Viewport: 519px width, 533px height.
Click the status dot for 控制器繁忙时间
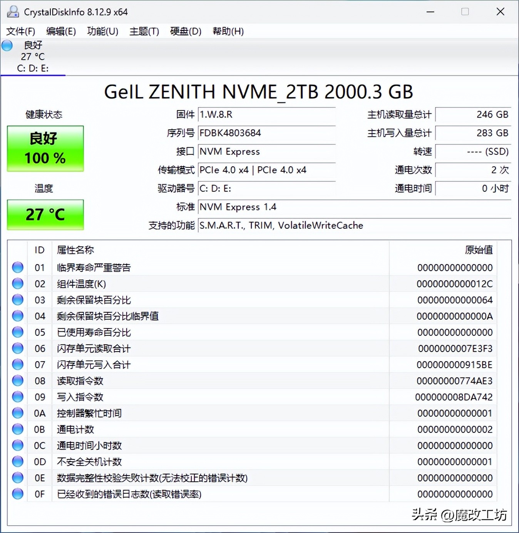coord(17,413)
